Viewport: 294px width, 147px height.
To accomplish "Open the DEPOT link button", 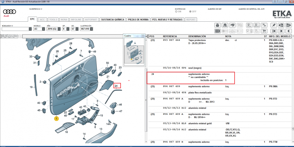I will click(x=256, y=25).
